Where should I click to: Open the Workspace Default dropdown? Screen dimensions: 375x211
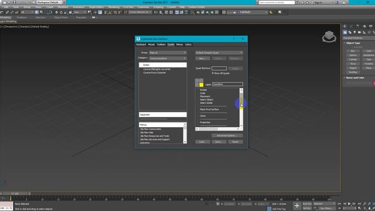(x=49, y=2)
